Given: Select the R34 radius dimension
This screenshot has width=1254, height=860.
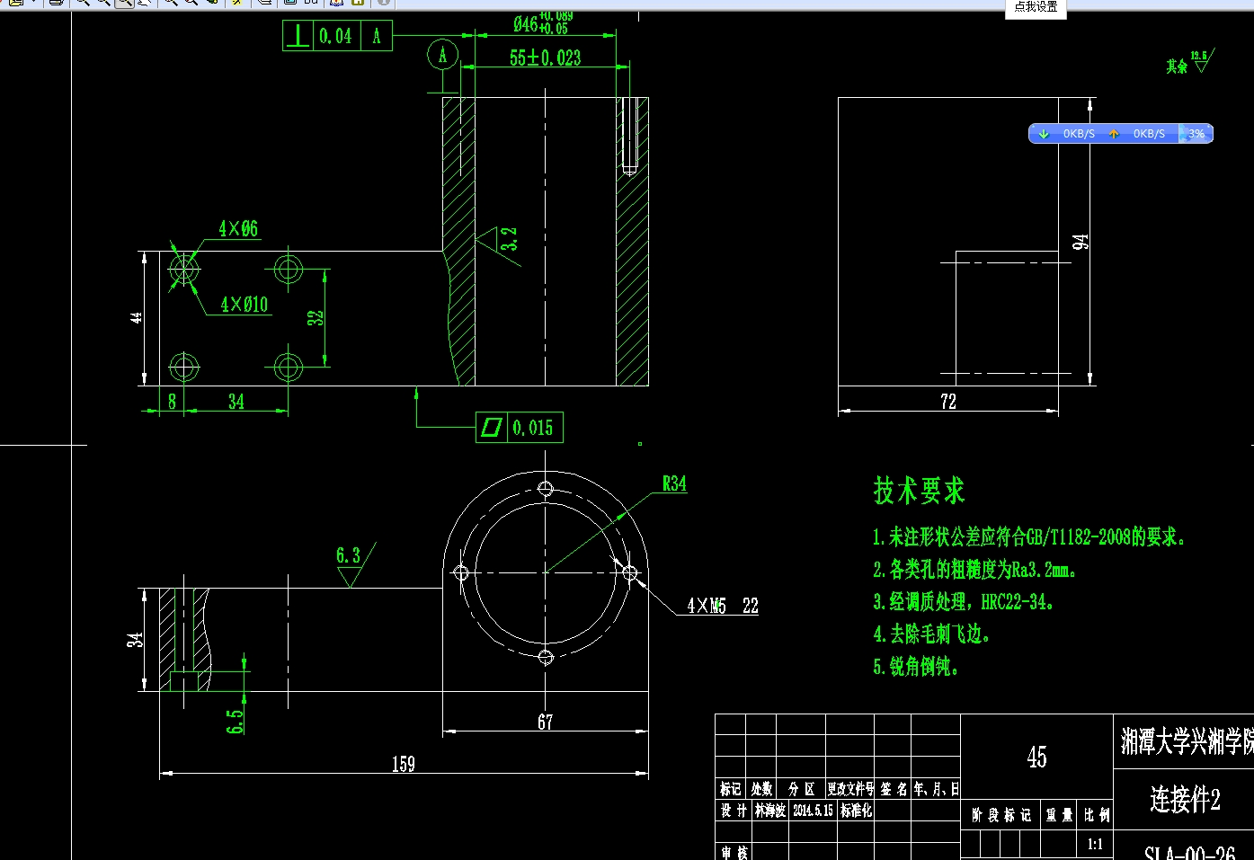Looking at the screenshot, I should [674, 484].
